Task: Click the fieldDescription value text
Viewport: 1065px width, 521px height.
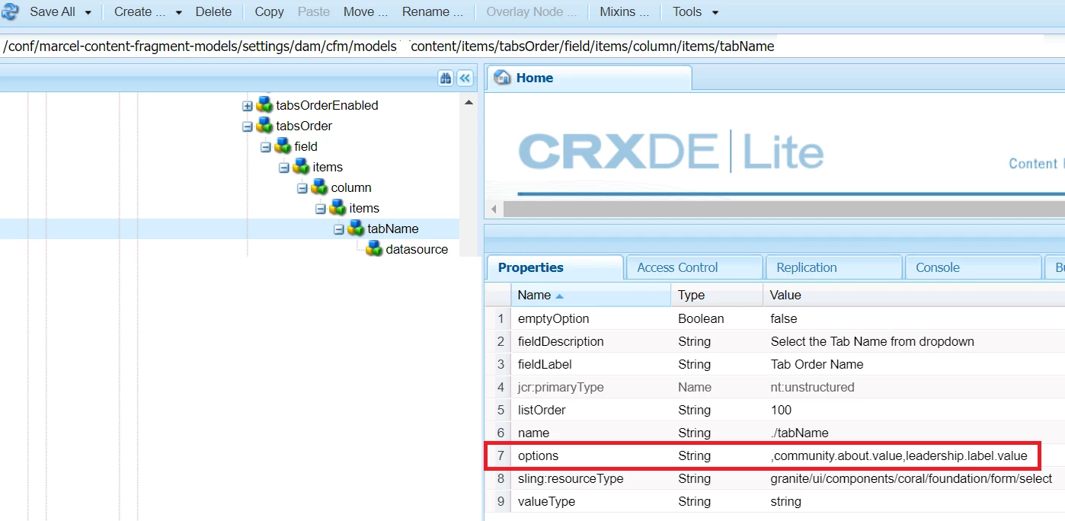Action: 872,341
